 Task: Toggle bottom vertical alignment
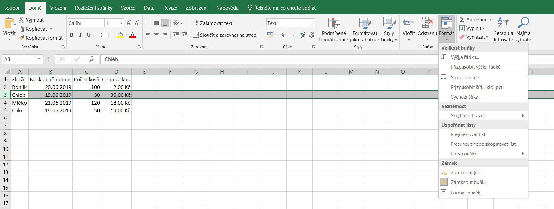pos(165,23)
